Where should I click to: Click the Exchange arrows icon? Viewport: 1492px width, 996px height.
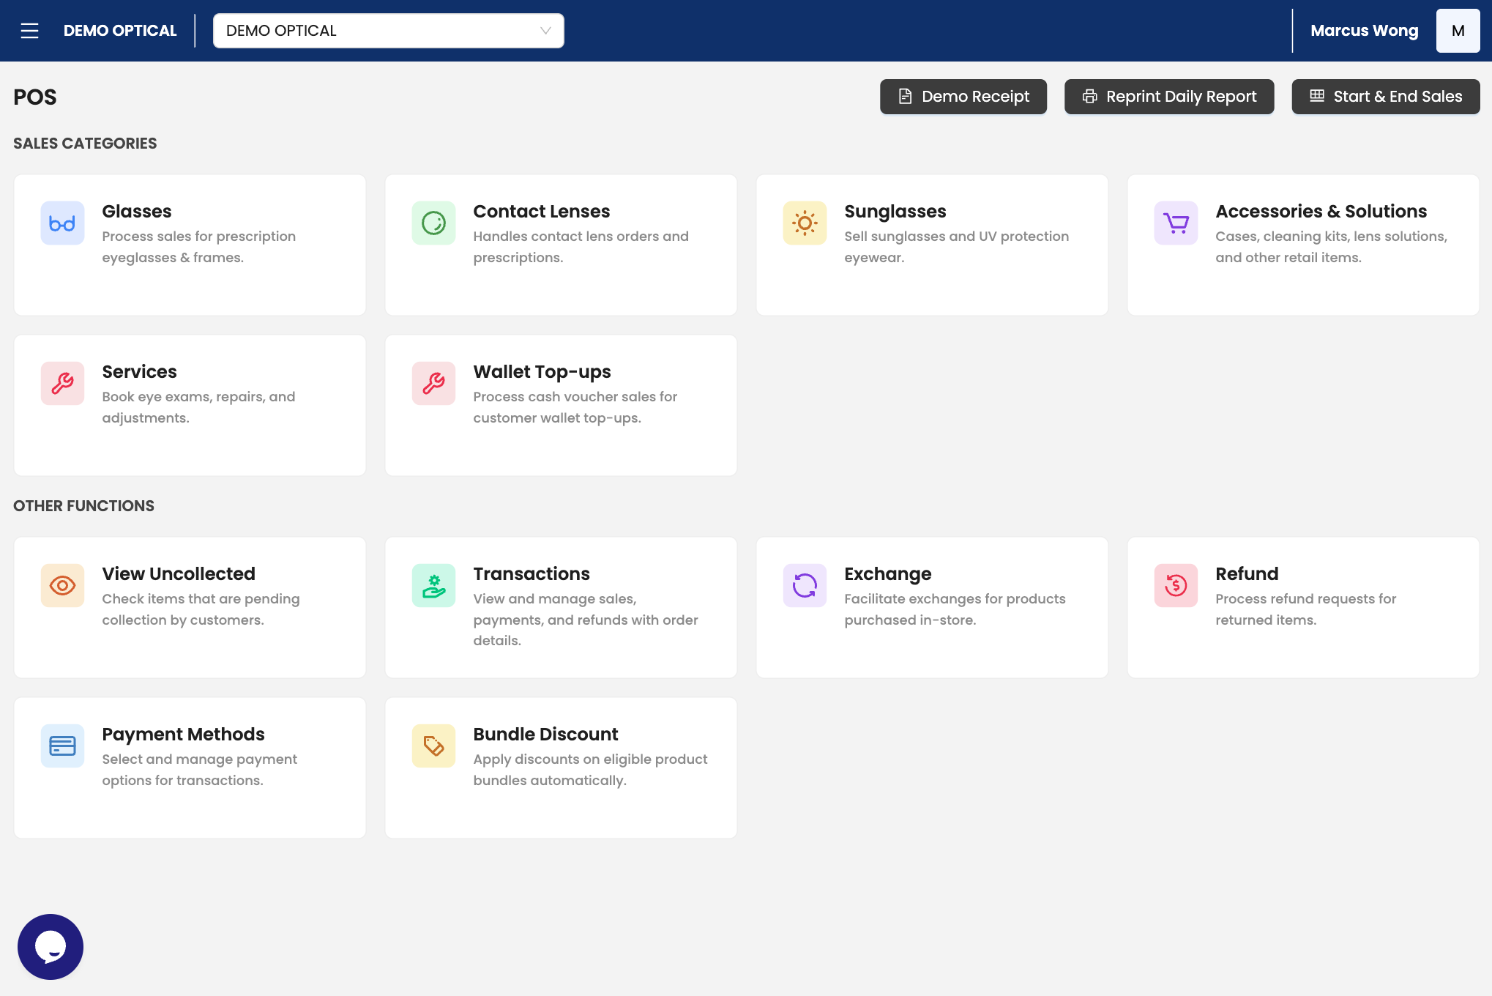click(805, 585)
